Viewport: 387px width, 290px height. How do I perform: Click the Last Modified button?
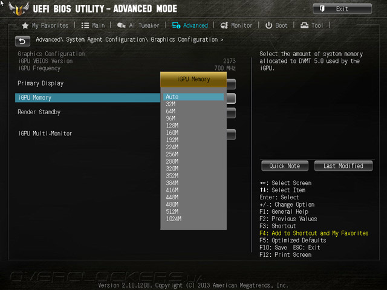(343, 166)
